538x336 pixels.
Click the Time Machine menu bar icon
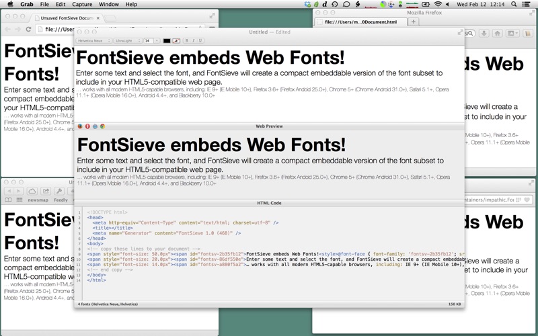tap(335, 4)
